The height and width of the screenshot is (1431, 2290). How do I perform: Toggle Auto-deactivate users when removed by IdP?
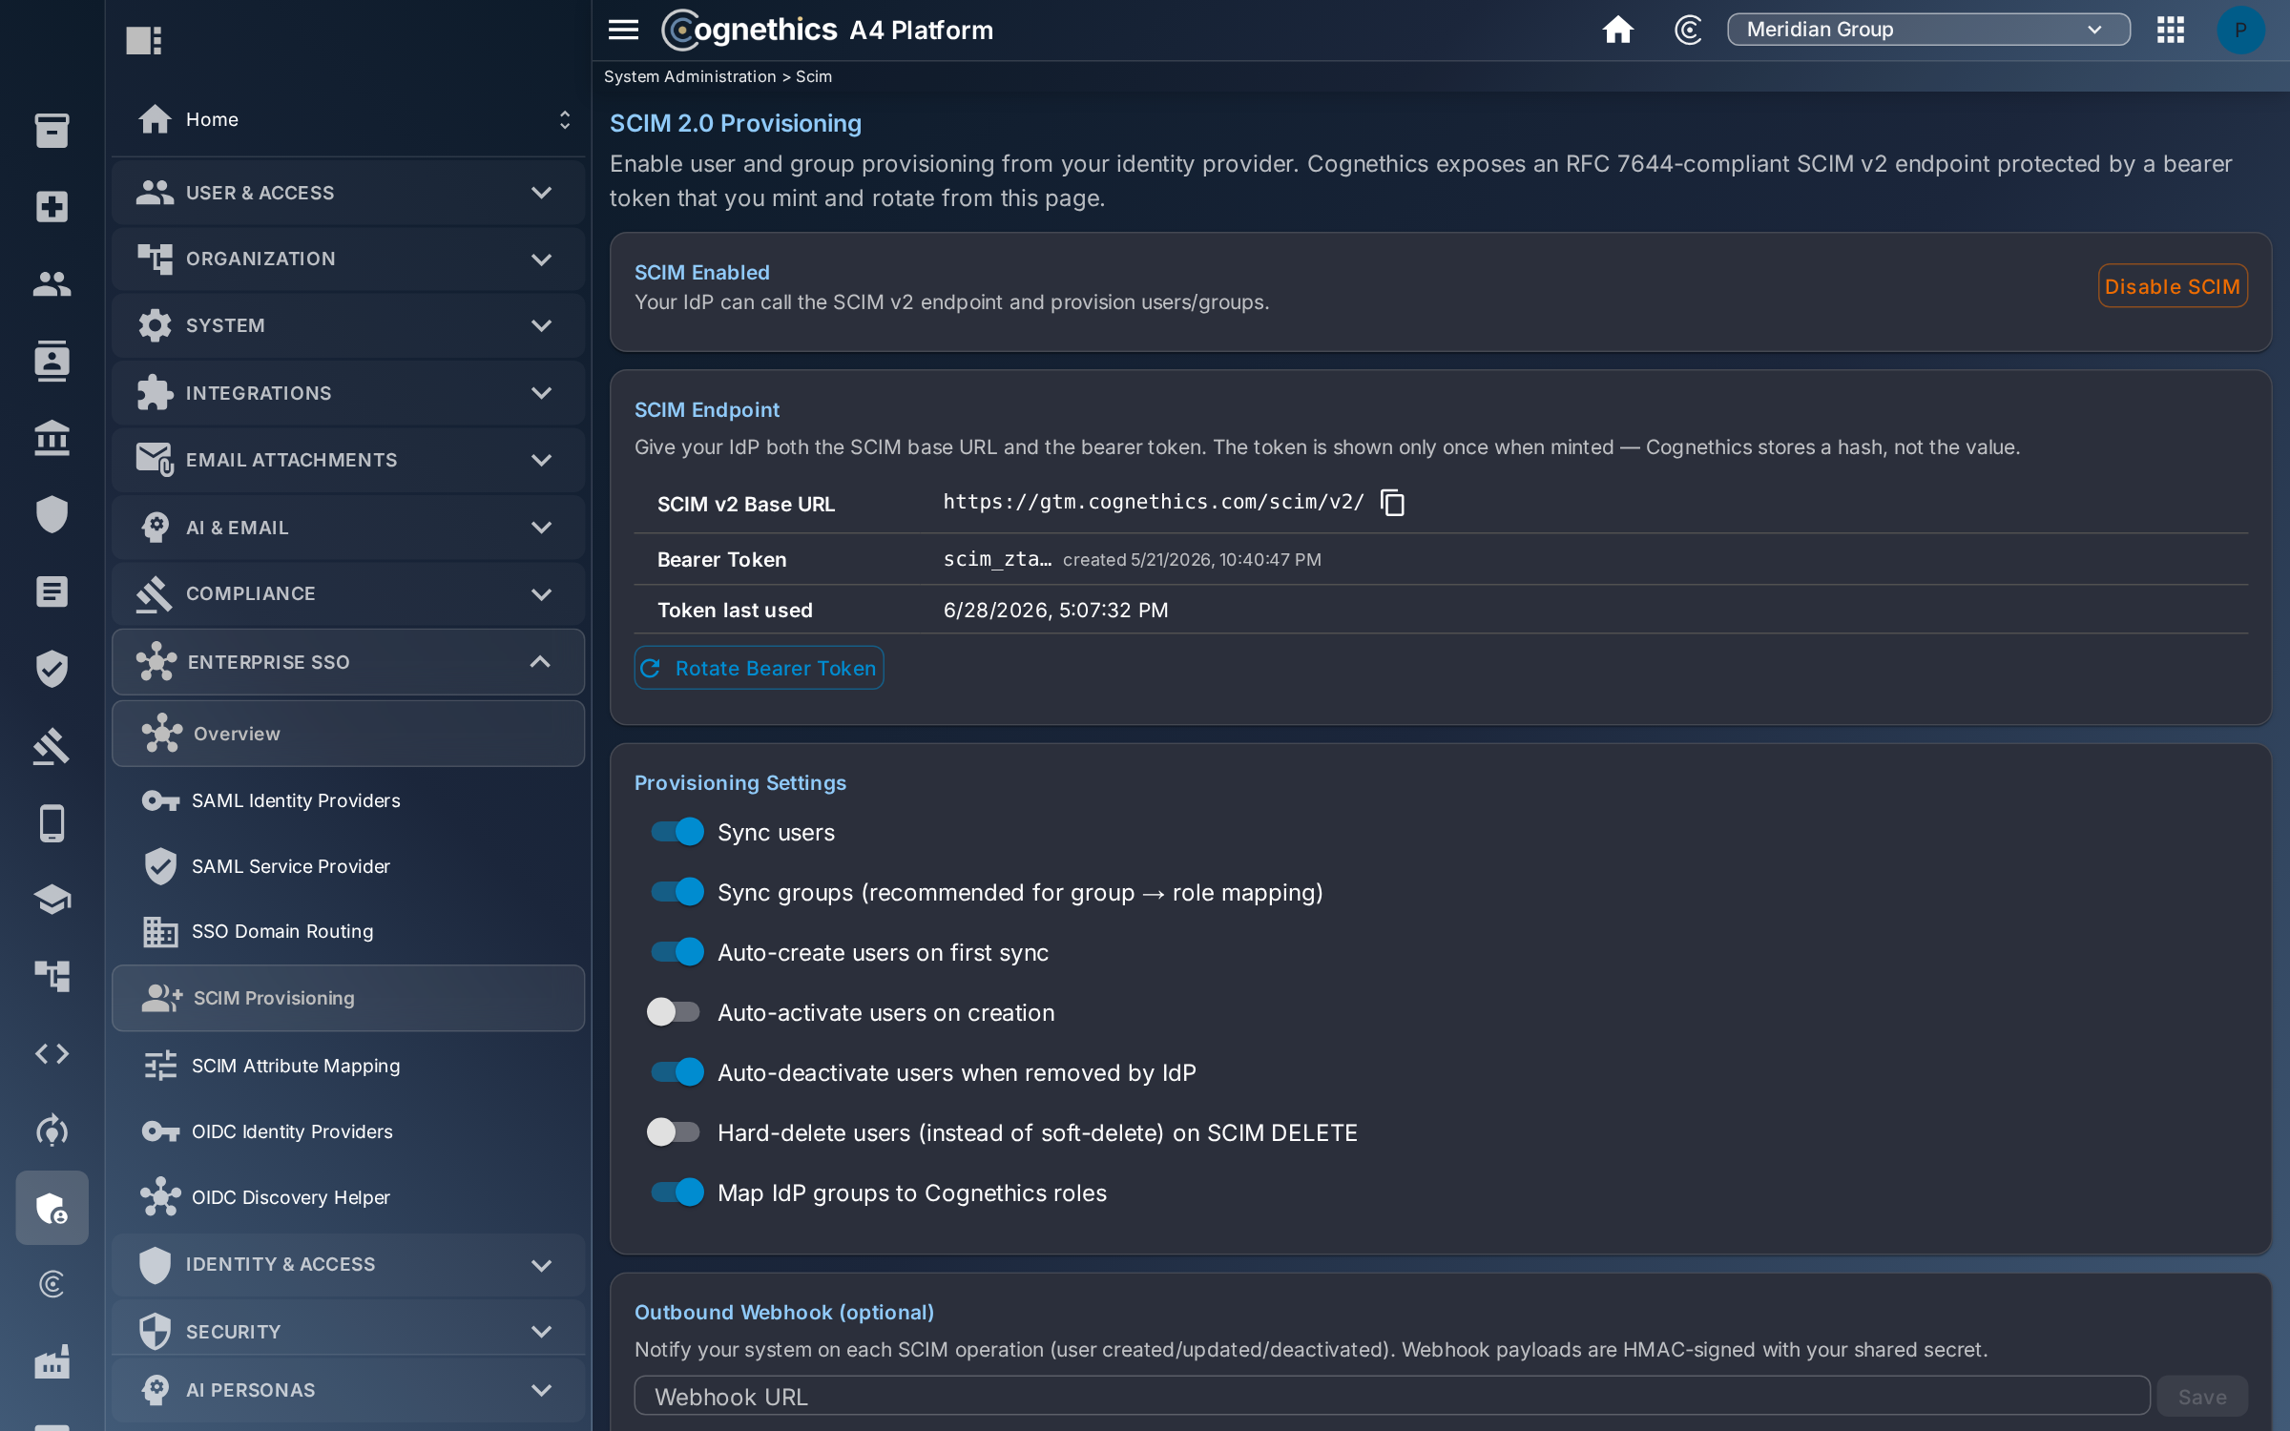point(677,1072)
